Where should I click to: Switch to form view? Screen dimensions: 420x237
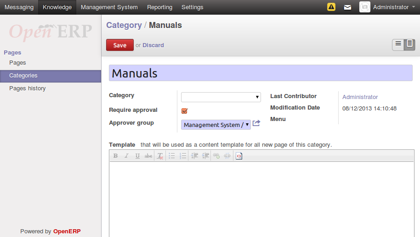point(410,44)
